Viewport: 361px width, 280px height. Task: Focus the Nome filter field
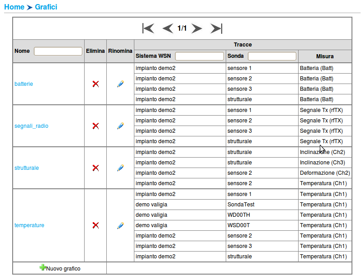tap(58, 51)
